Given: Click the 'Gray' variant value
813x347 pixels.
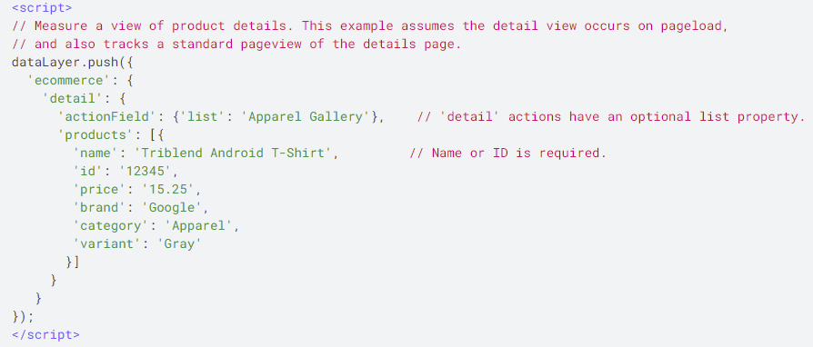Looking at the screenshot, I should tap(179, 244).
